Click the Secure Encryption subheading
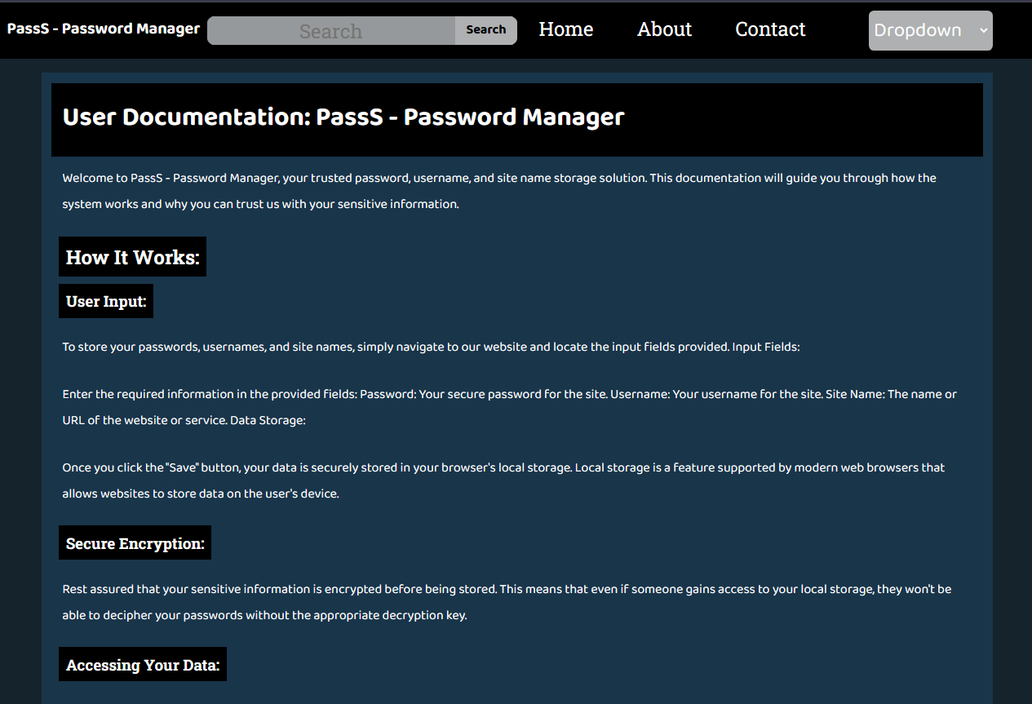The width and height of the screenshot is (1032, 704). (135, 543)
